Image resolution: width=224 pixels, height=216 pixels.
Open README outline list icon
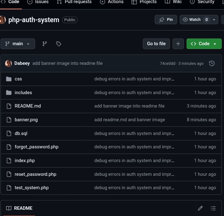(x=213, y=208)
